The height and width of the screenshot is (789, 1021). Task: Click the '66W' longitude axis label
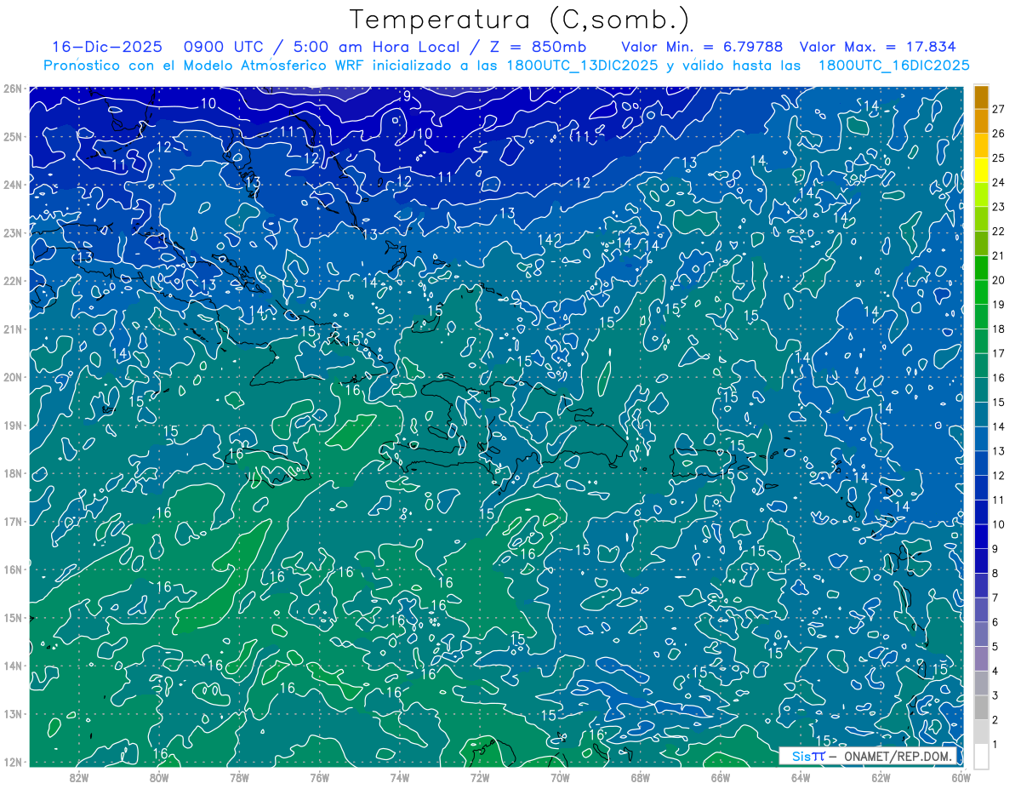[721, 777]
